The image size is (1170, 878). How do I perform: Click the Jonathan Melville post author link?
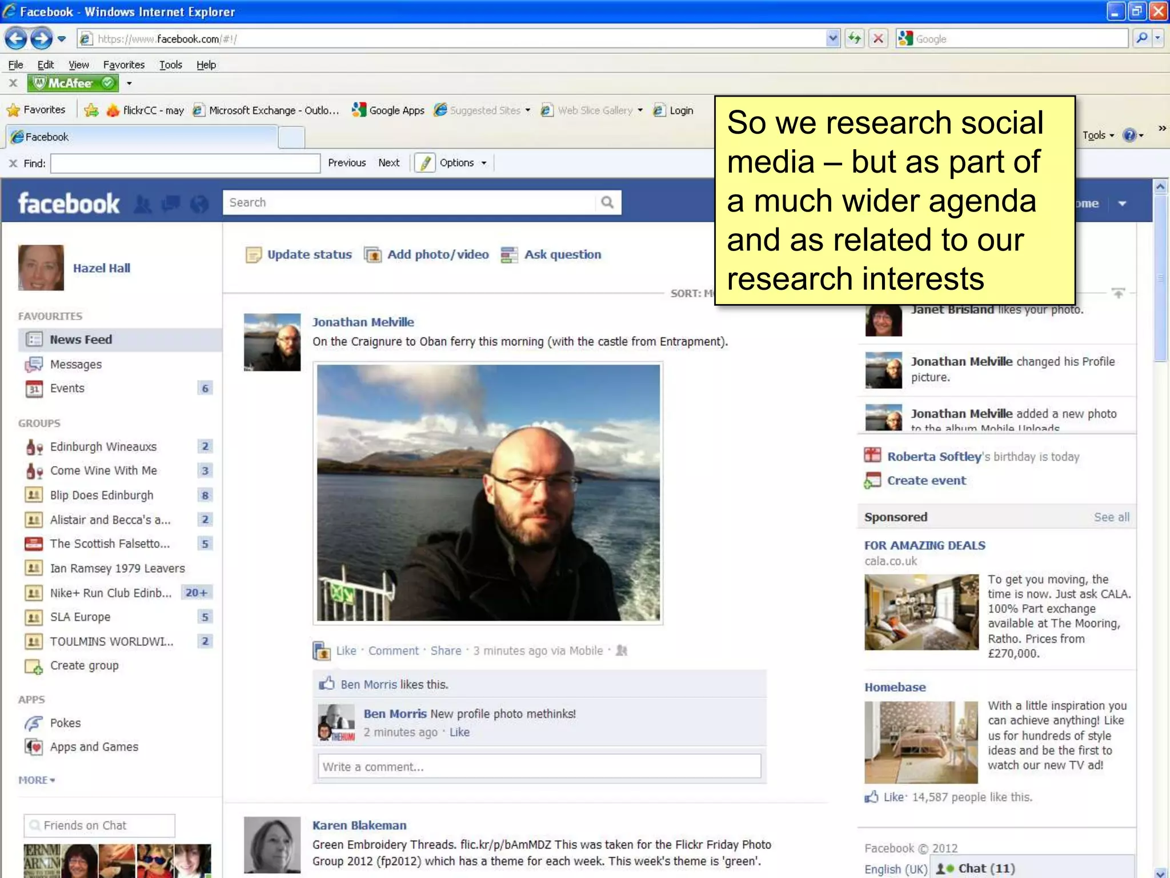tap(363, 322)
